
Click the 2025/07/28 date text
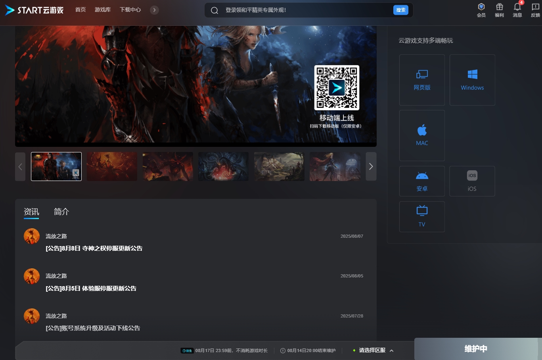tap(352, 316)
